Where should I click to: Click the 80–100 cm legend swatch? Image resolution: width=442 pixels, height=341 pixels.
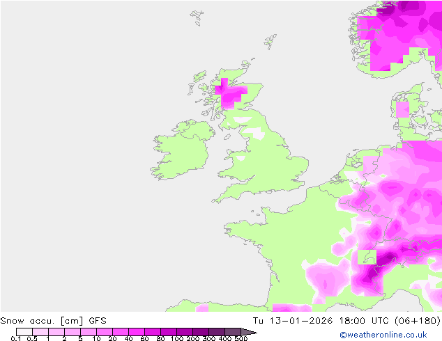169,332
